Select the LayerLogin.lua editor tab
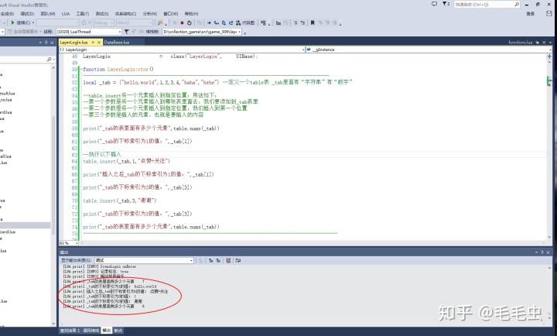This screenshot has width=557, height=336. pyautogui.click(x=73, y=43)
